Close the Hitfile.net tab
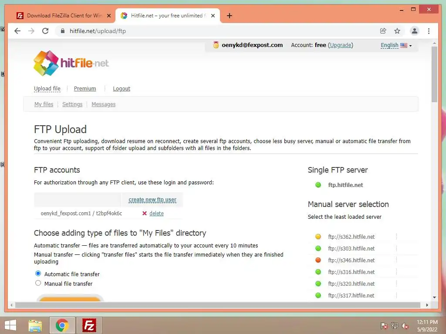This screenshot has height=334, width=446. point(213,16)
